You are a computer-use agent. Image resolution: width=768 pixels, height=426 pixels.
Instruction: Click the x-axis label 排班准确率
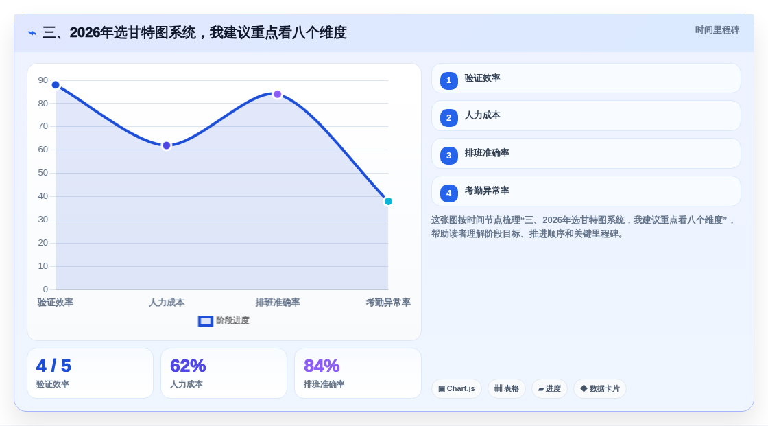tap(278, 303)
